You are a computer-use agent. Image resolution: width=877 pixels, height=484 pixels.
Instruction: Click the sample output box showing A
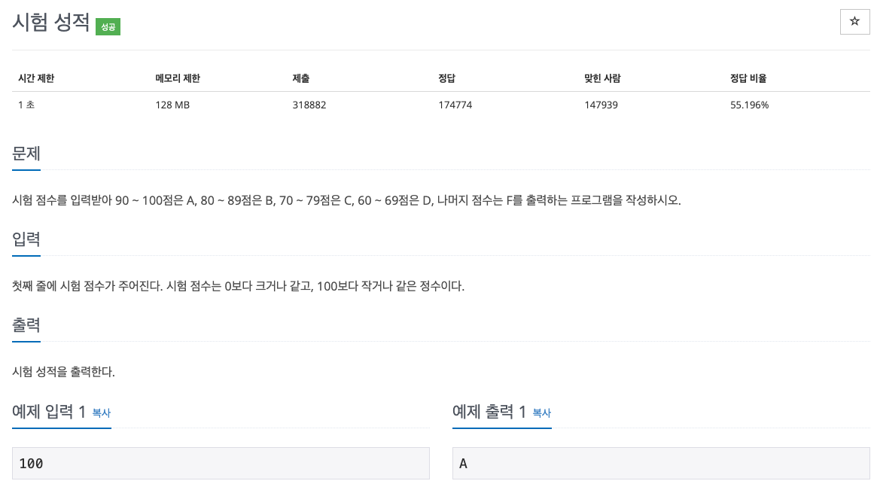tap(661, 463)
